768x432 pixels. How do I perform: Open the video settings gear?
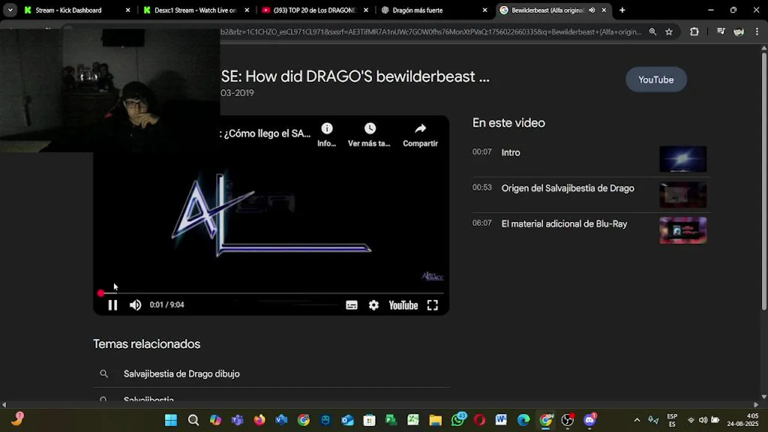point(374,305)
